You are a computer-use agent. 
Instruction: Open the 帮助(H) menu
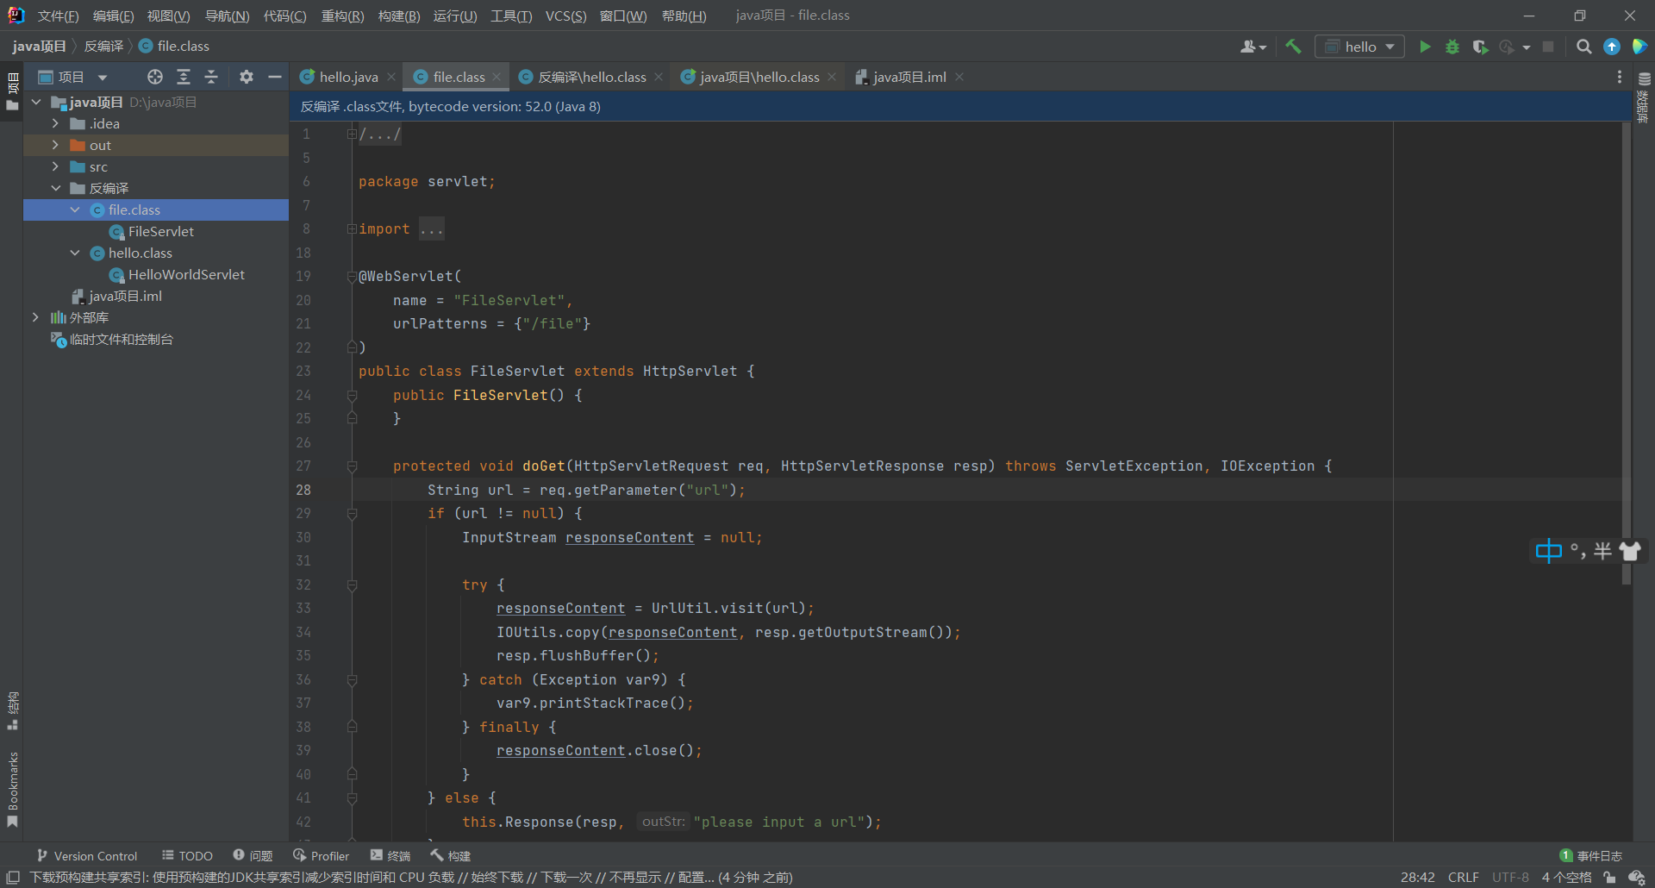[684, 16]
